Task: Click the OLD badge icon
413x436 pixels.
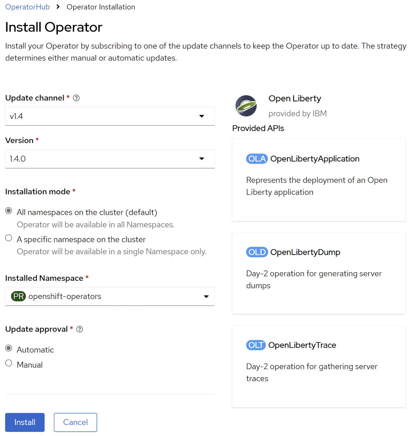Action: click(257, 252)
